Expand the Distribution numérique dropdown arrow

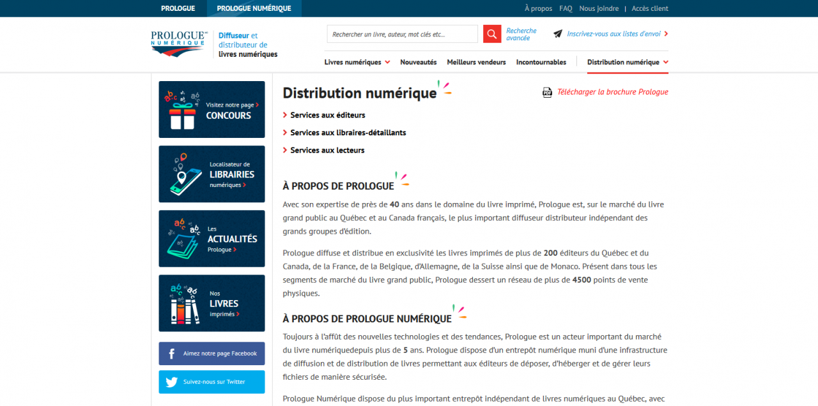click(666, 63)
